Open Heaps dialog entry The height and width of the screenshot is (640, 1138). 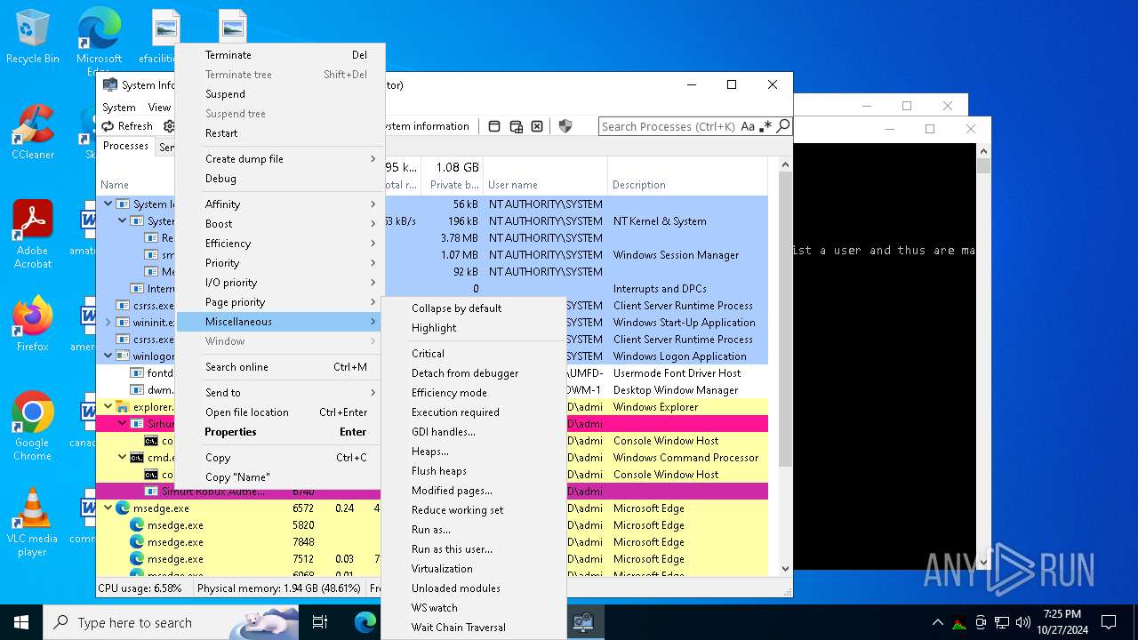click(x=474, y=452)
